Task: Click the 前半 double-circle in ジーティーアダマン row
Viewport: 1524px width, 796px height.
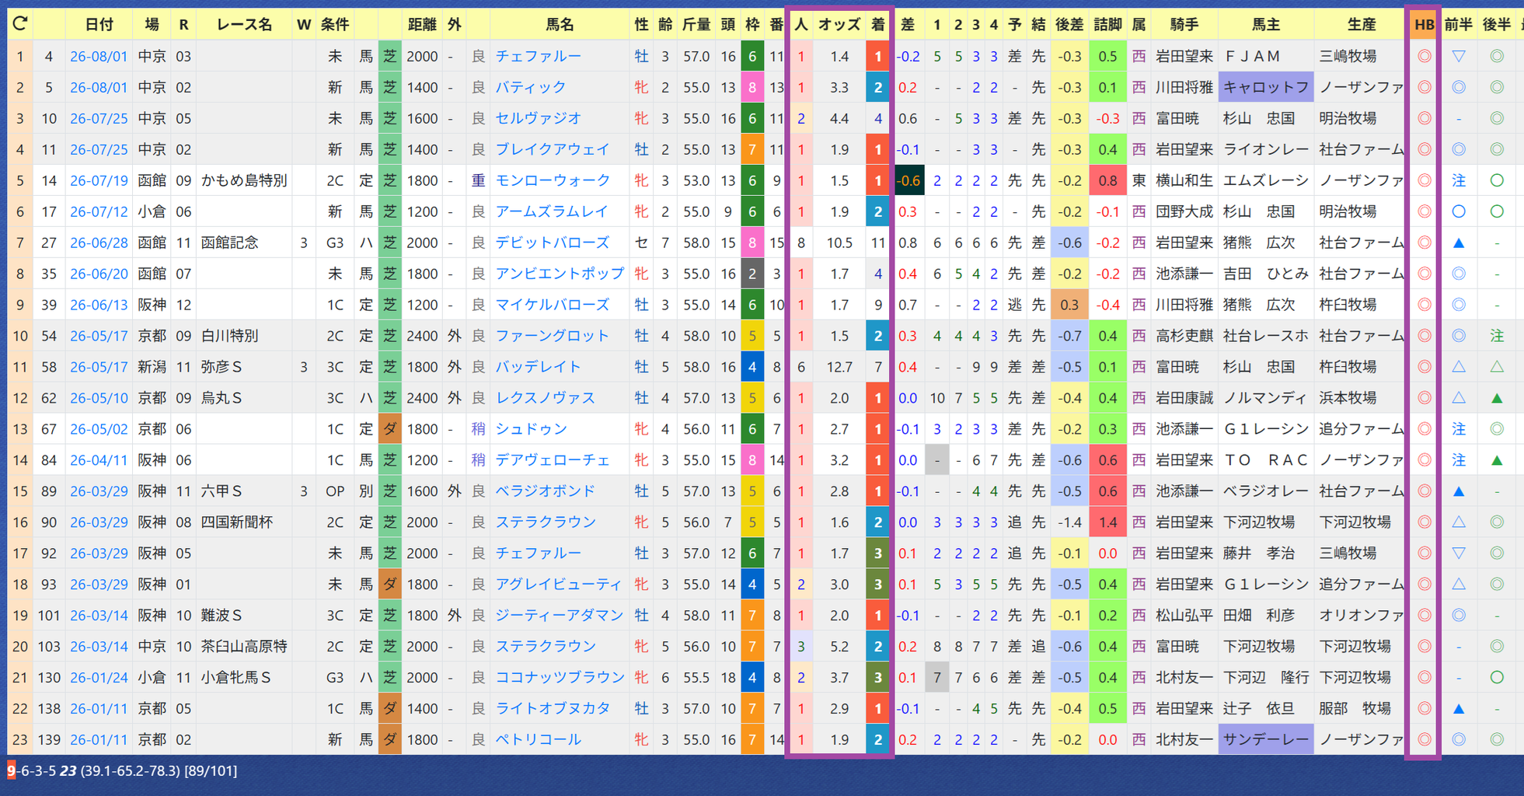Action: coord(1459,615)
